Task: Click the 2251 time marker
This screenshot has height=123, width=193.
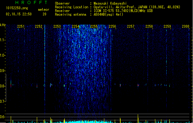Action: tap(21, 26)
